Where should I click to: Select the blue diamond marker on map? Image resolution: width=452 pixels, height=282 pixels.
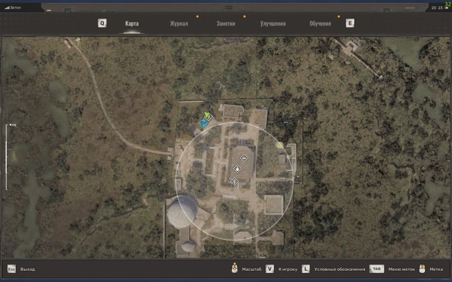click(x=203, y=122)
